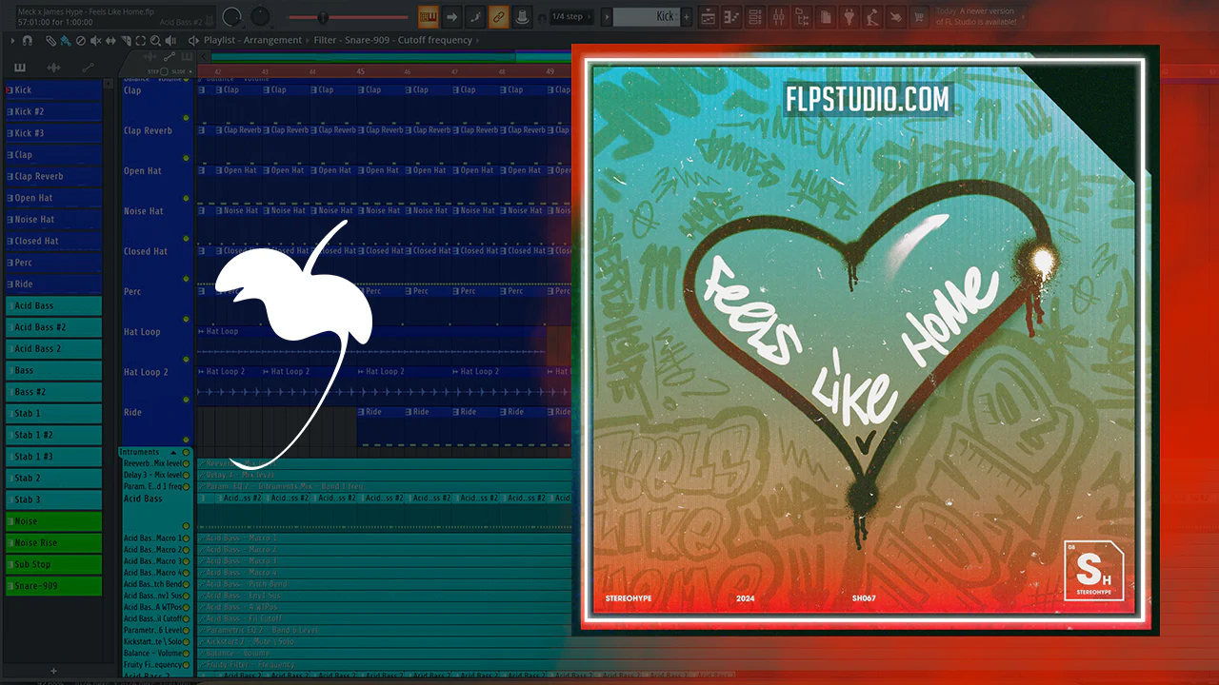Select the Slip tool in Playlist toolbar
Image resolution: width=1219 pixels, height=685 pixels.
pyautogui.click(x=110, y=41)
